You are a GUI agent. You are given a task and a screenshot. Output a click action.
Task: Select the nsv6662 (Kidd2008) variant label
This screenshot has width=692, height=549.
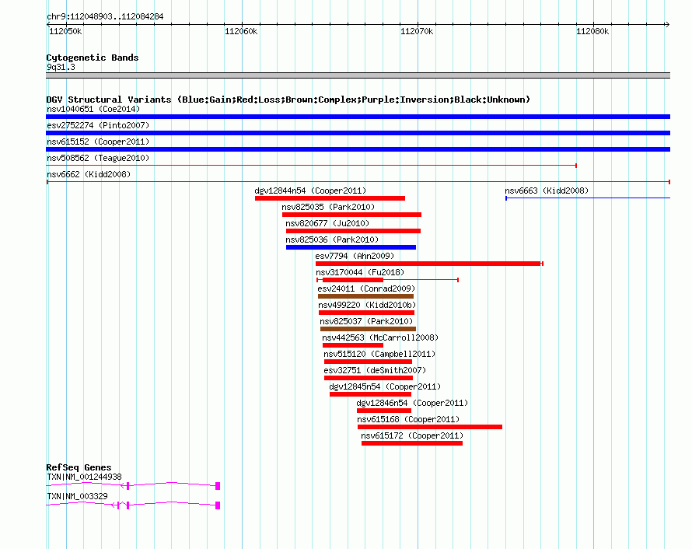coord(89,174)
